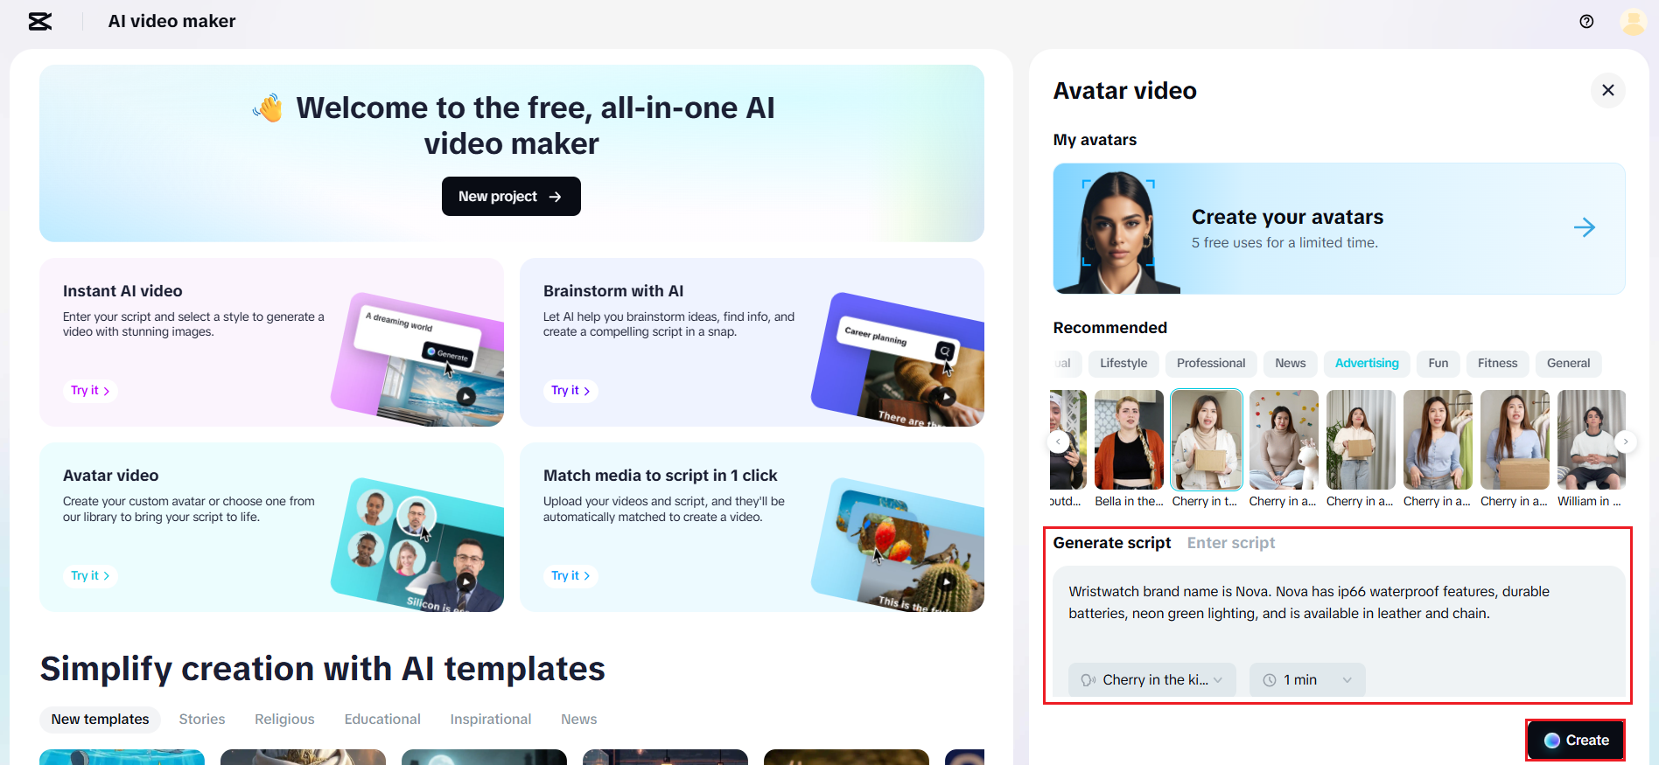Play the Avatar video card preview

point(466,581)
